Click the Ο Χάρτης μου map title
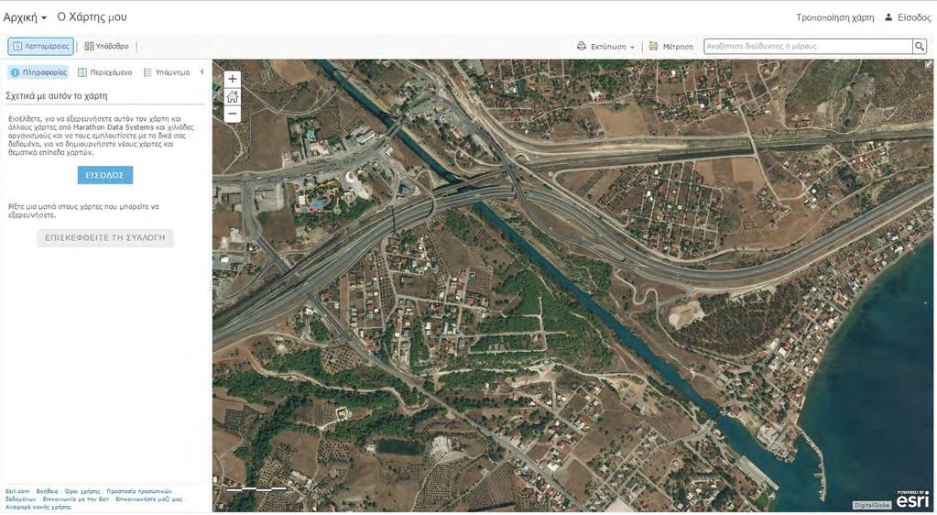 92,17
